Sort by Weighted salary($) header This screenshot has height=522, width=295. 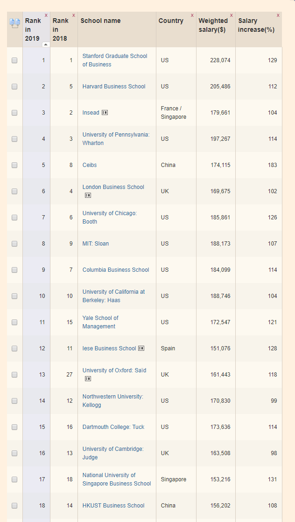(x=213, y=25)
